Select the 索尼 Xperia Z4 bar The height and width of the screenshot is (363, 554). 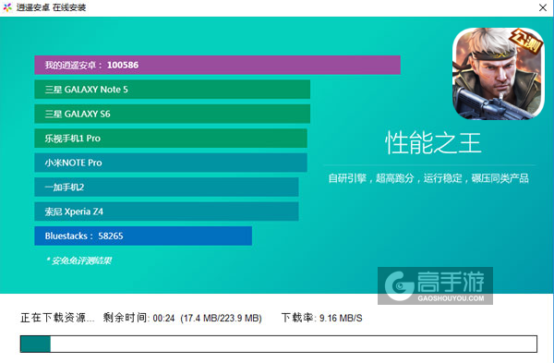point(166,212)
